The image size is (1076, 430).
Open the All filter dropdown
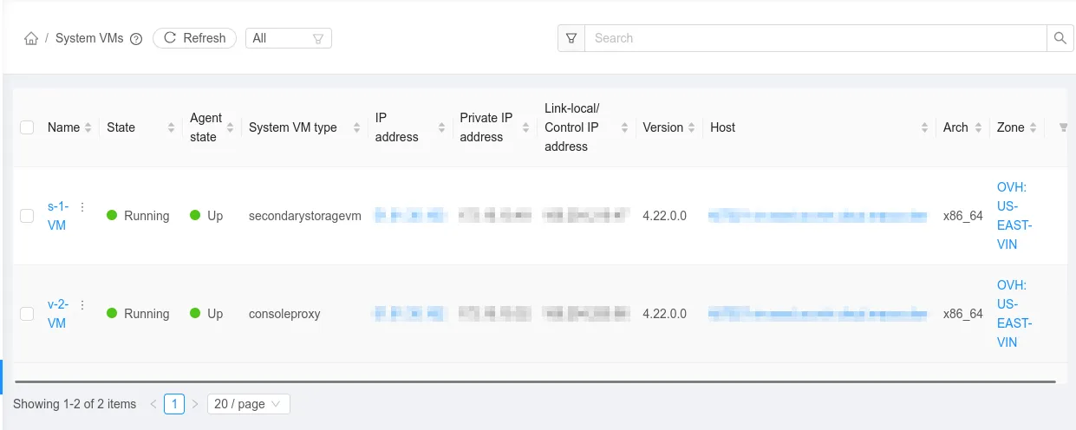click(x=288, y=38)
